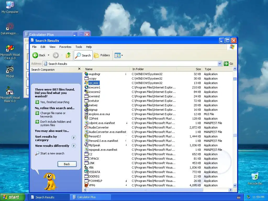Click Start a new search link

[52, 153]
